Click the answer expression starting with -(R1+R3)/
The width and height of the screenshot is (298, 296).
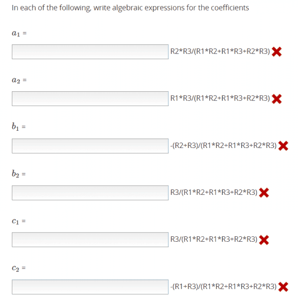223,287
